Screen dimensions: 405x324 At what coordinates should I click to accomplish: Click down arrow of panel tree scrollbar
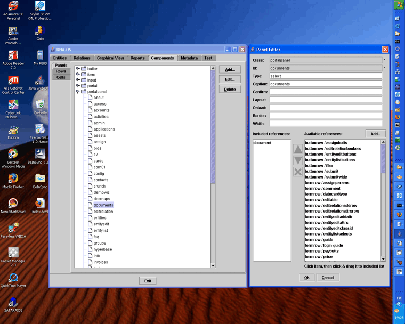pyautogui.click(x=213, y=265)
